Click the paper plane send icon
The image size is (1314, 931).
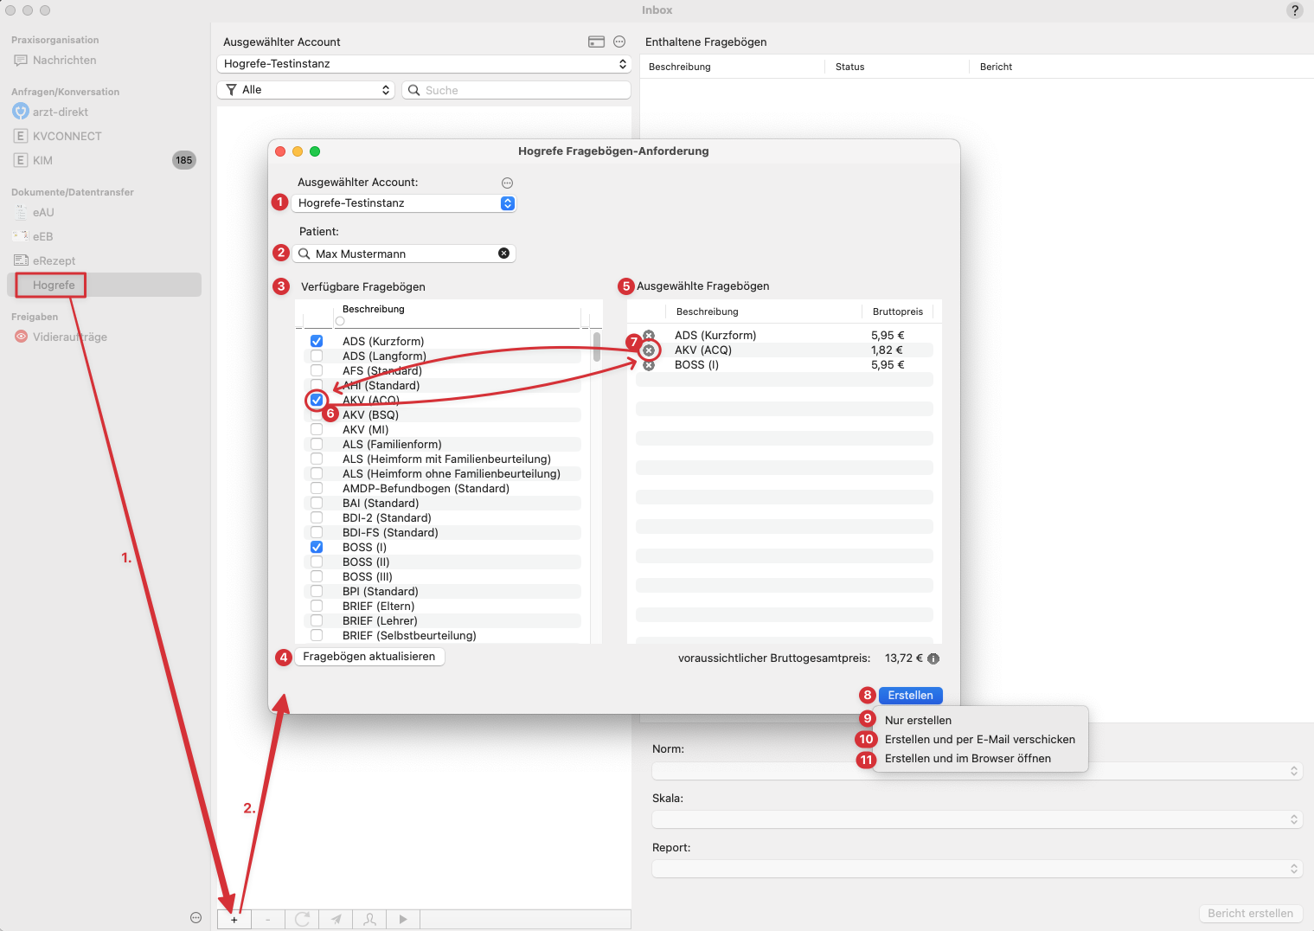click(x=336, y=920)
